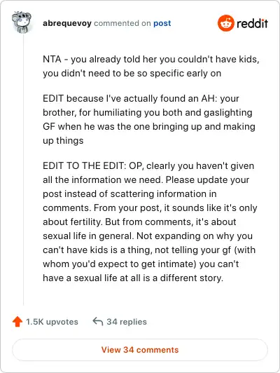
Task: Follow the blue "post" link
Action: (162, 23)
